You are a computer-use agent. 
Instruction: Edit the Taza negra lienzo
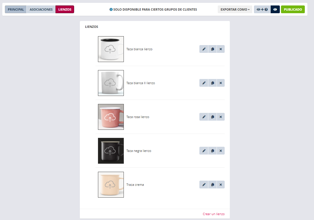(x=204, y=151)
